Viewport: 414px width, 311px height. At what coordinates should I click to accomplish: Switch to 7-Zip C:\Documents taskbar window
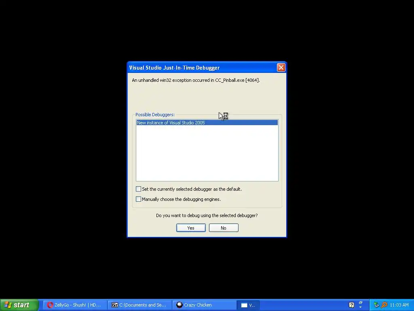pyautogui.click(x=139, y=305)
